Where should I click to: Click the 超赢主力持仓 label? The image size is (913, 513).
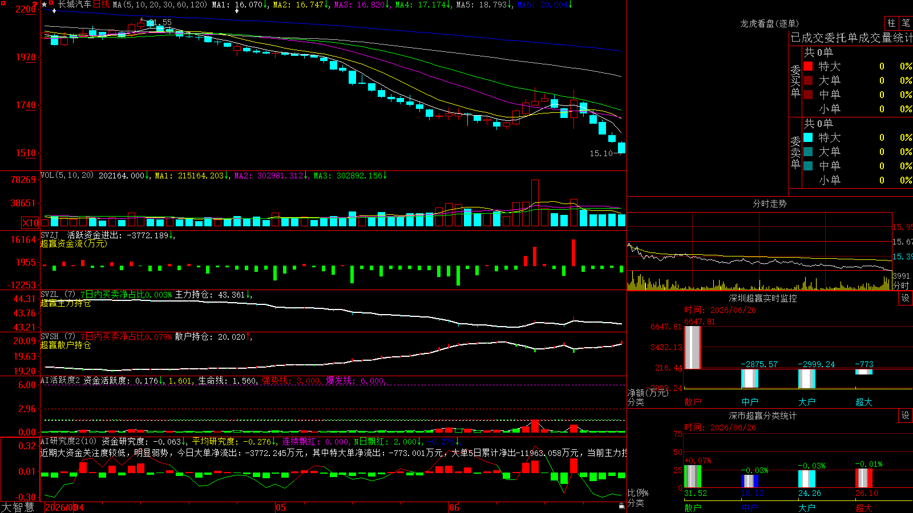point(66,303)
